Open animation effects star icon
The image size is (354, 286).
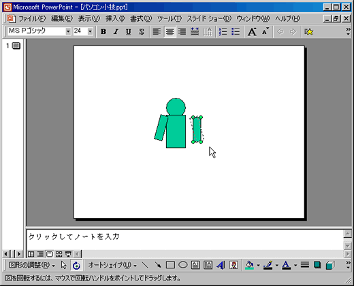[x=308, y=32]
